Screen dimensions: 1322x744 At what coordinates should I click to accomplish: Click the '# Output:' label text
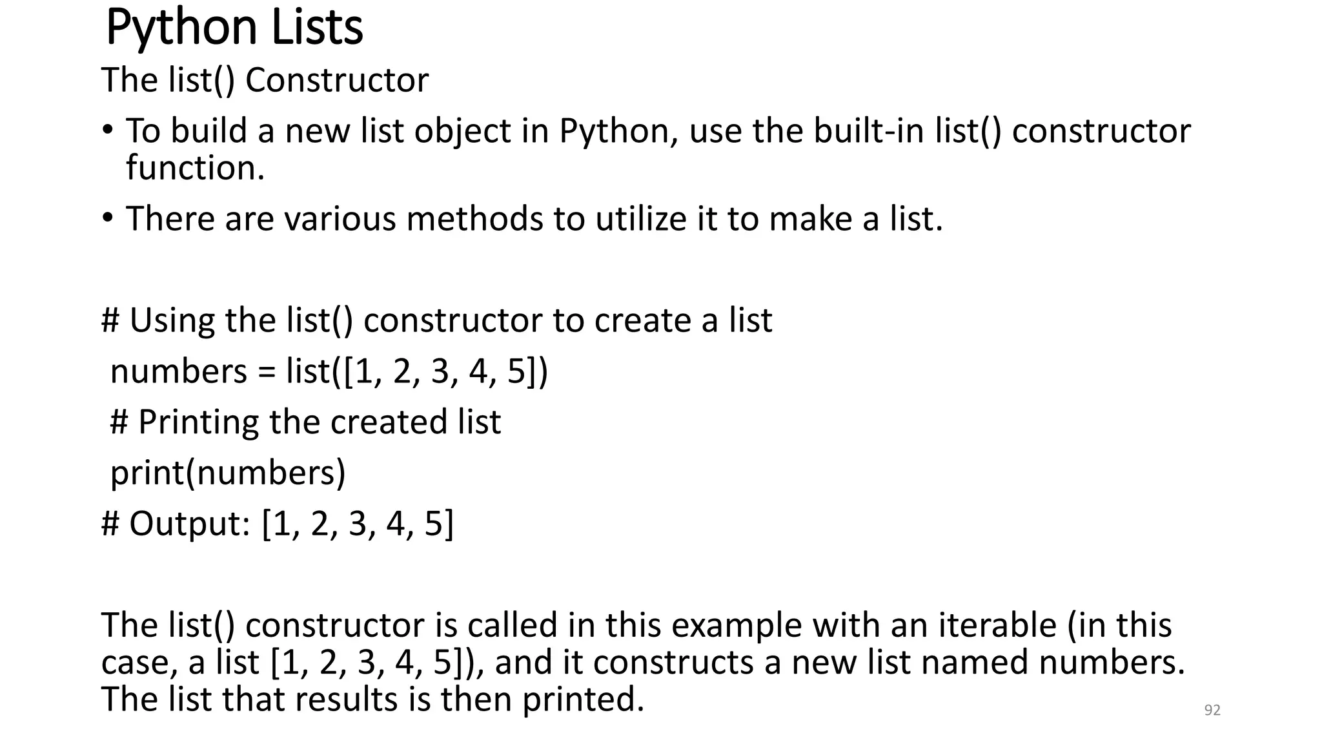pos(176,523)
